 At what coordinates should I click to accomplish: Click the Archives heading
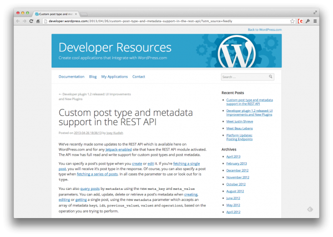click(x=229, y=150)
